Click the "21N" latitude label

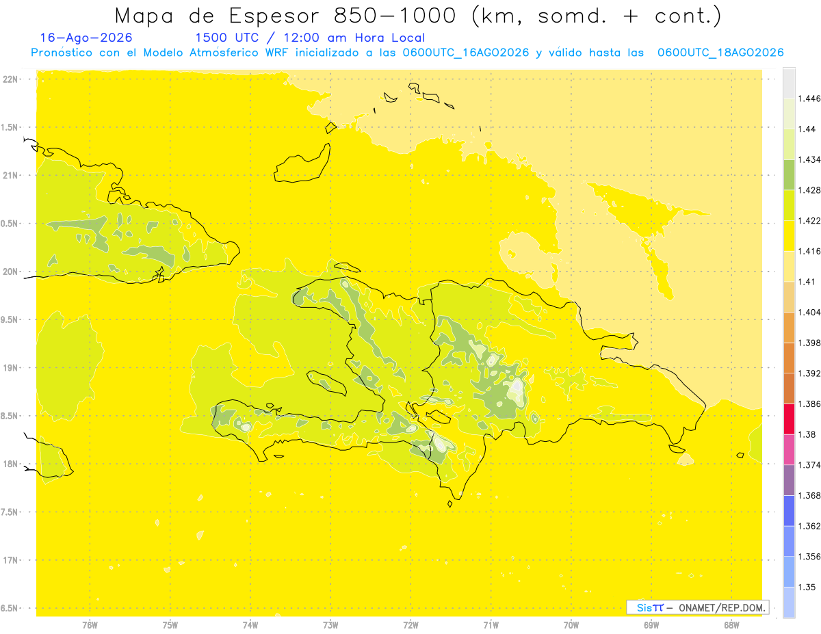[x=11, y=175]
